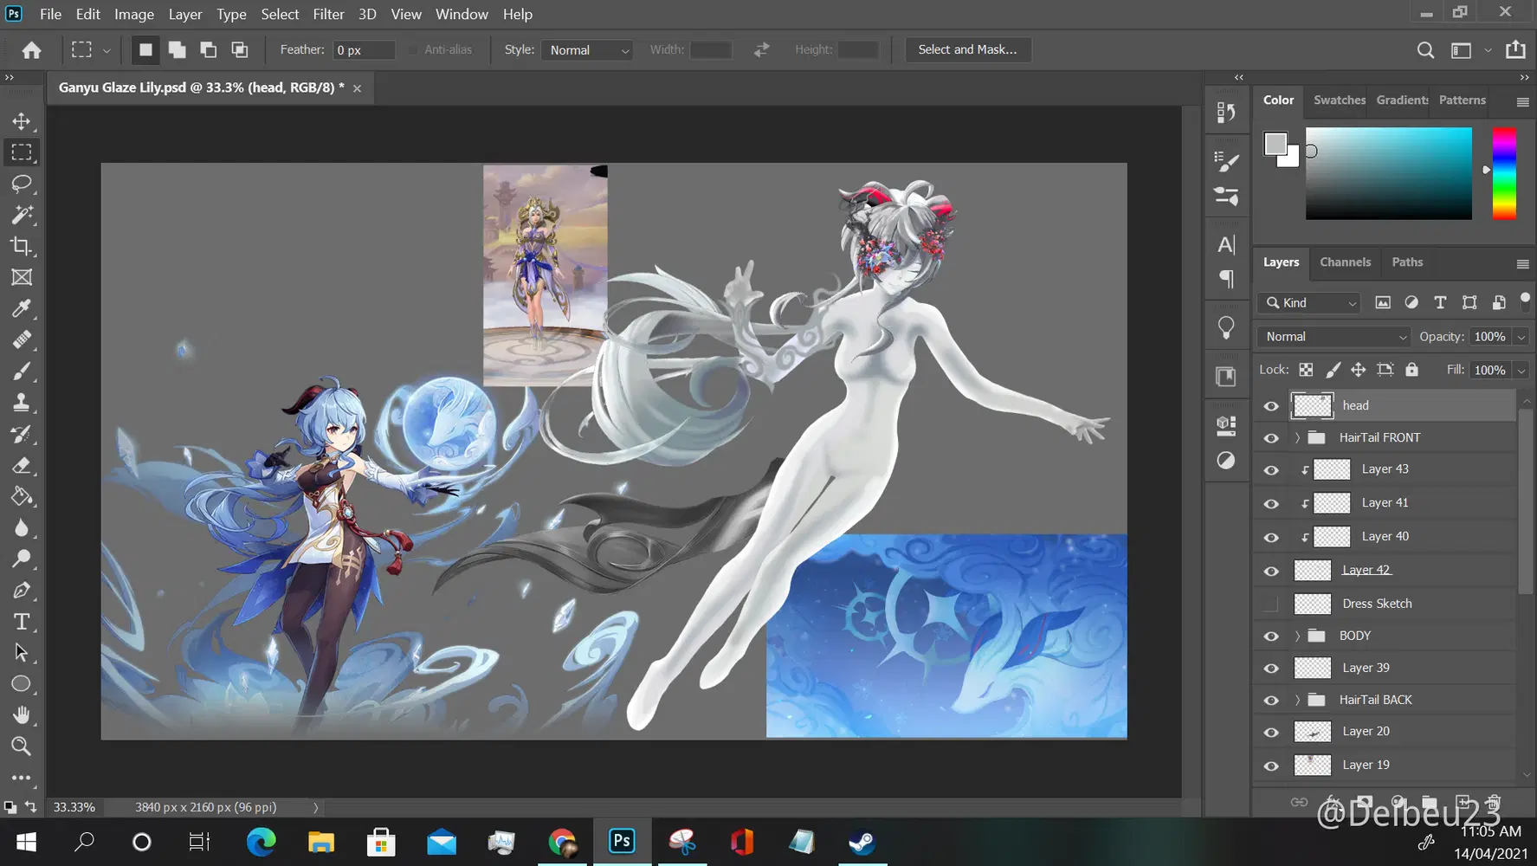Viewport: 1537px width, 866px height.
Task: Click the hue slider strip
Action: pyautogui.click(x=1504, y=173)
